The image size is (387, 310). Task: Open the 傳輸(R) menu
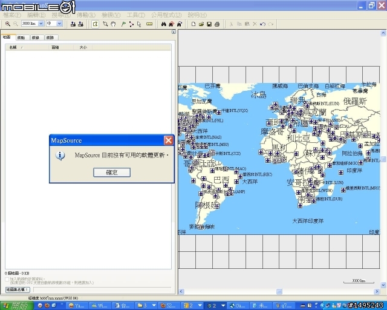(x=86, y=15)
